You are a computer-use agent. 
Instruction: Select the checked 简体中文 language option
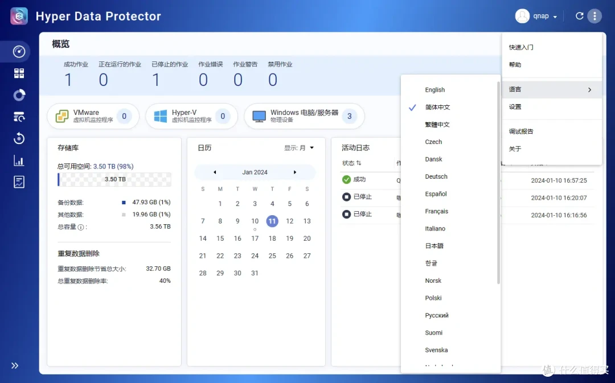(437, 106)
